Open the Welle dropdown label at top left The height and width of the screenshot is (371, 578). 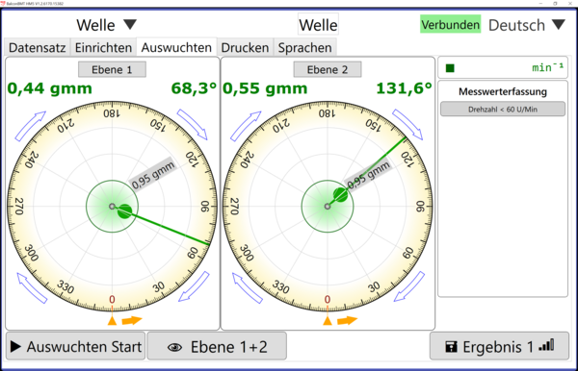95,25
